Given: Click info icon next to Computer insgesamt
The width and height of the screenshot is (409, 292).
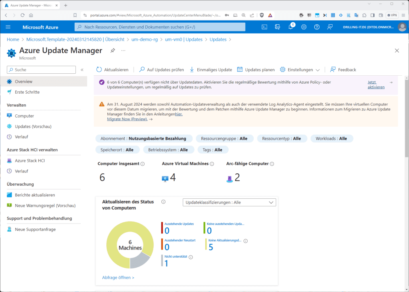Looking at the screenshot, I should pos(143,164).
